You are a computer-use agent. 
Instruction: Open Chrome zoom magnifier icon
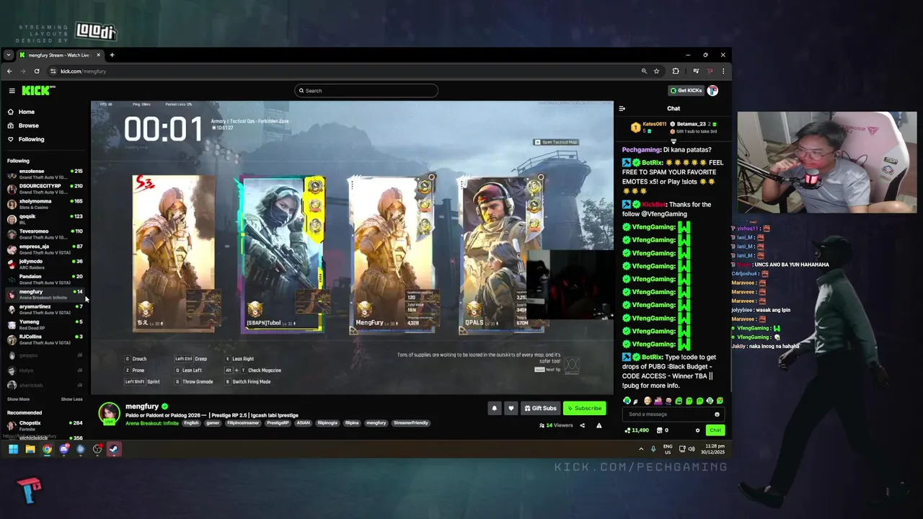tap(644, 71)
